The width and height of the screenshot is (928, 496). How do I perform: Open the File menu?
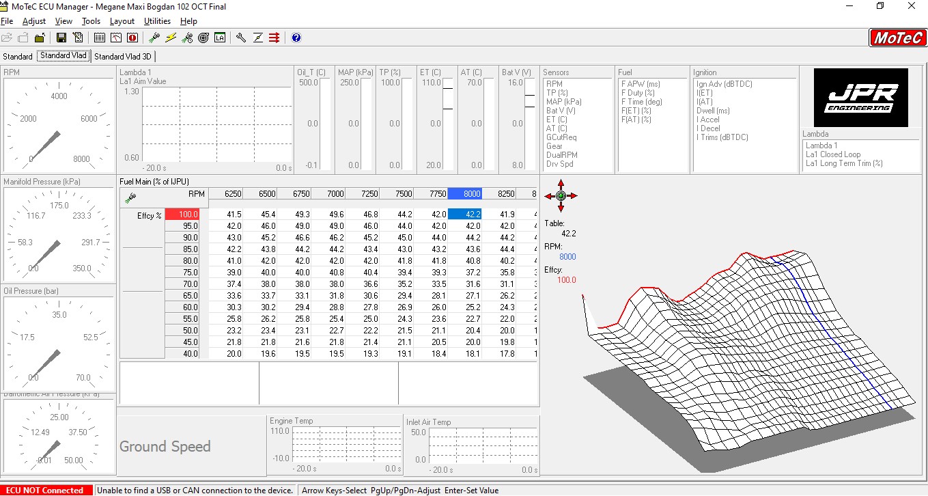(x=7, y=21)
